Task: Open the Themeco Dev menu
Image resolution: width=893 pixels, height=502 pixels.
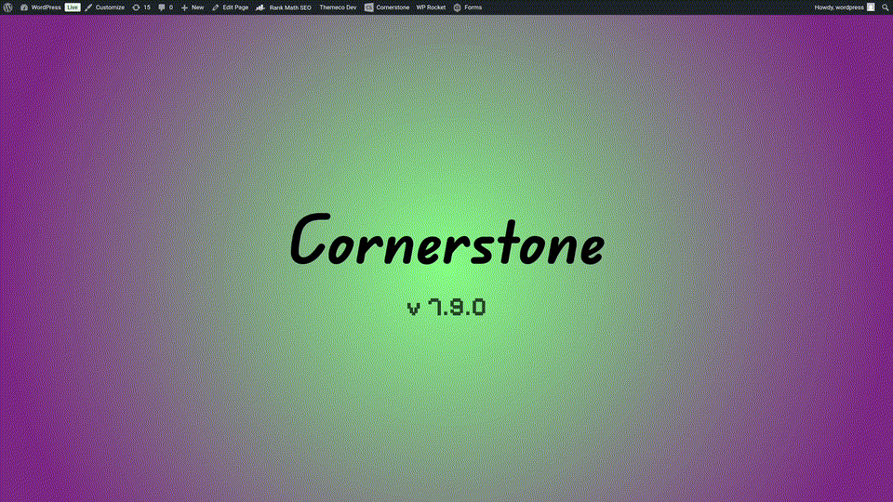Action: click(x=338, y=7)
